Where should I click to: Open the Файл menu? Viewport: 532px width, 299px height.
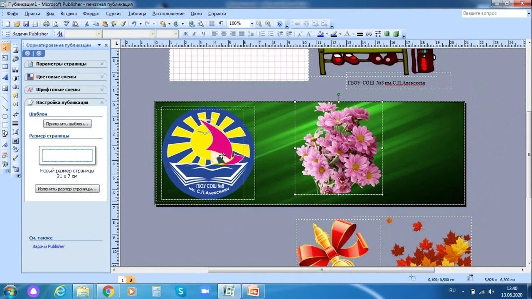(x=12, y=14)
